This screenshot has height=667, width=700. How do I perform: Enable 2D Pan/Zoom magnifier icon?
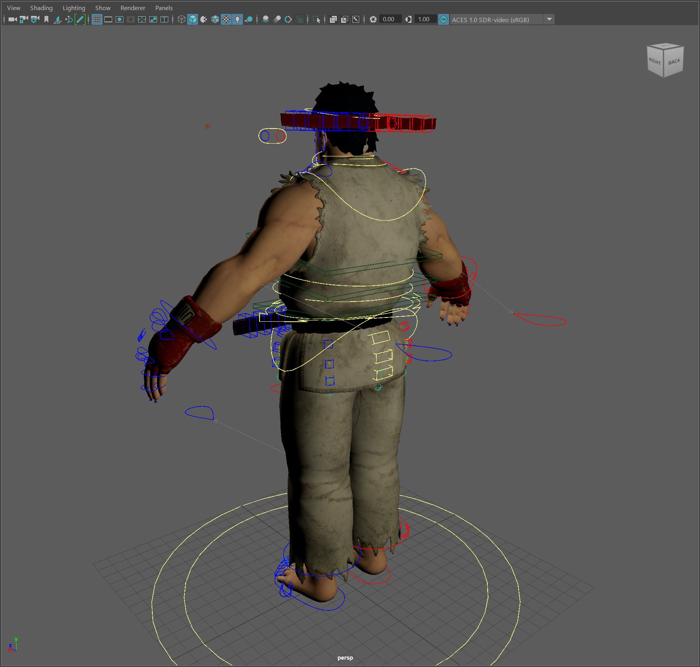69,19
